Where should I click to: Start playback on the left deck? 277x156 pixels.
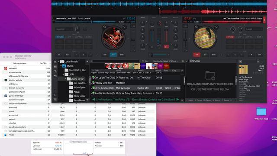point(113,55)
